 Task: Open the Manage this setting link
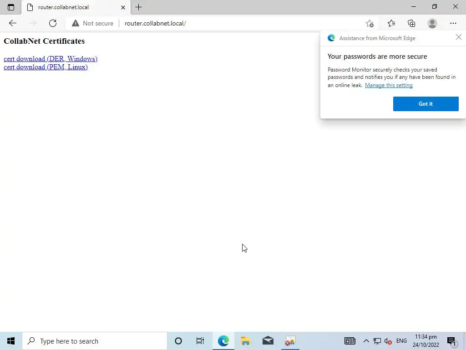[x=389, y=85]
